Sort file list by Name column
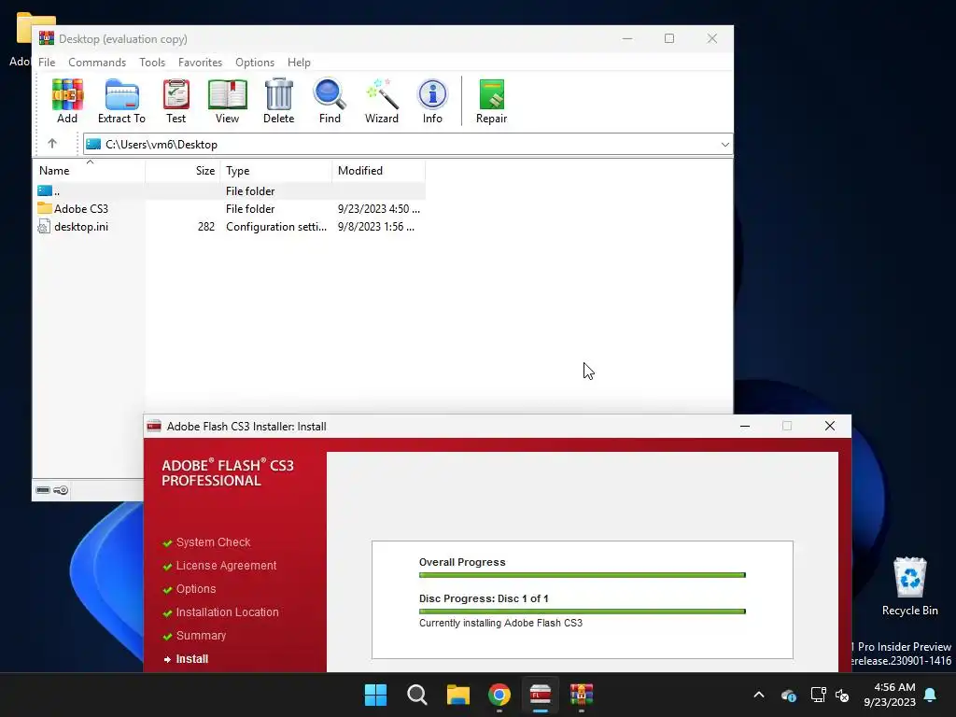 [89, 171]
